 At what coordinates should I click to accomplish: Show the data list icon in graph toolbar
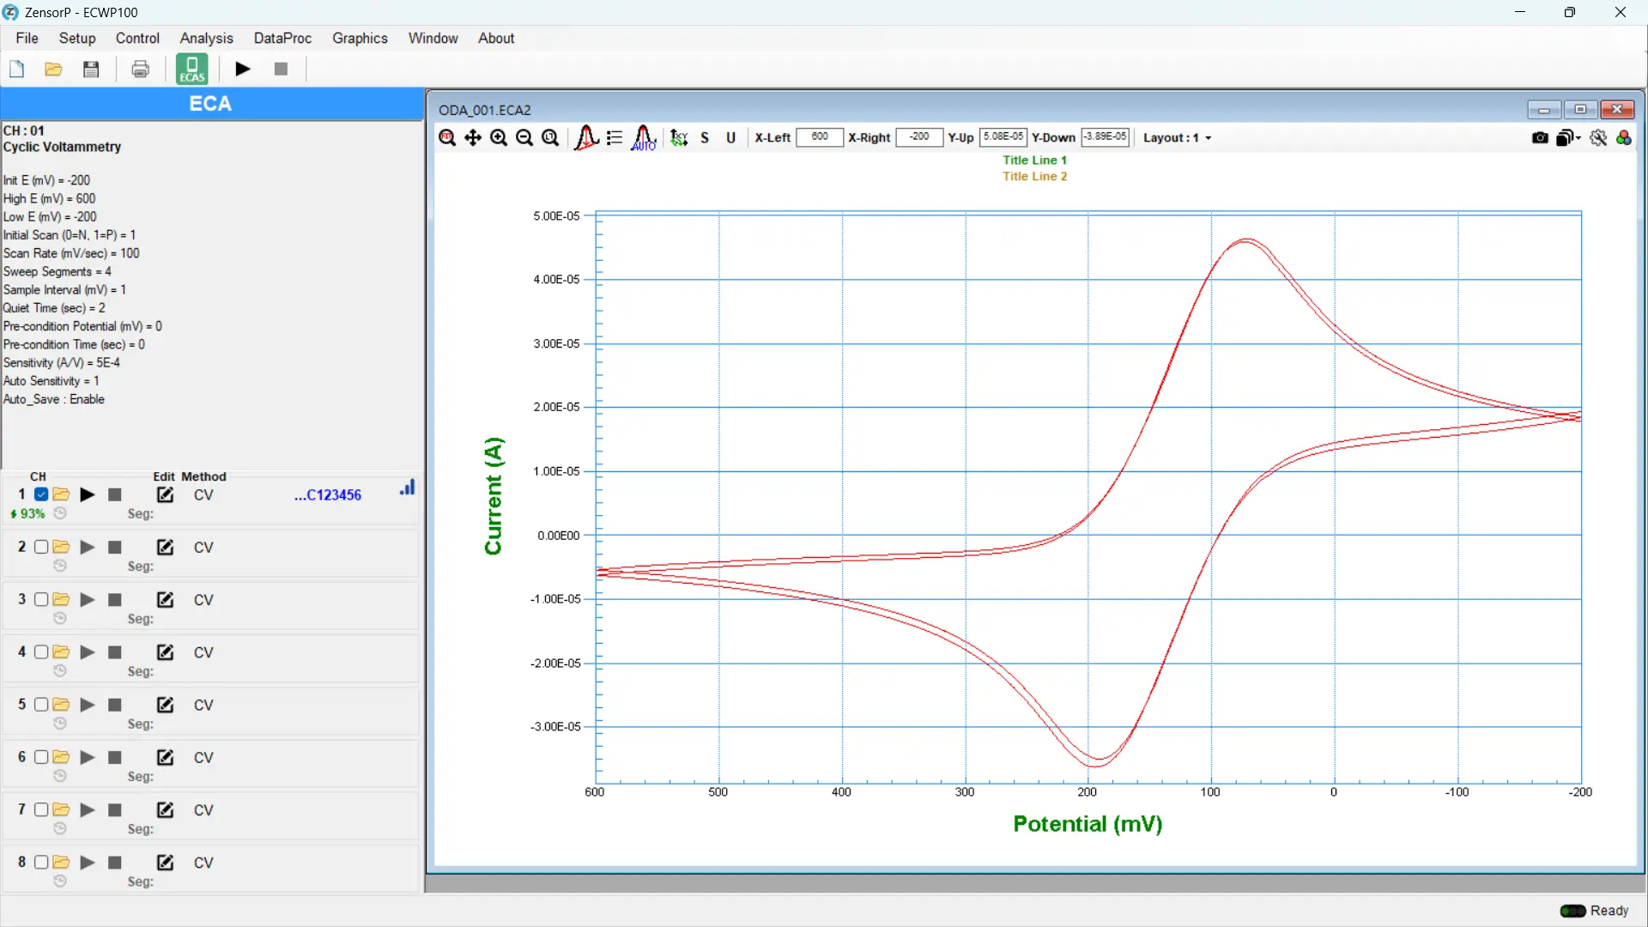pos(615,137)
